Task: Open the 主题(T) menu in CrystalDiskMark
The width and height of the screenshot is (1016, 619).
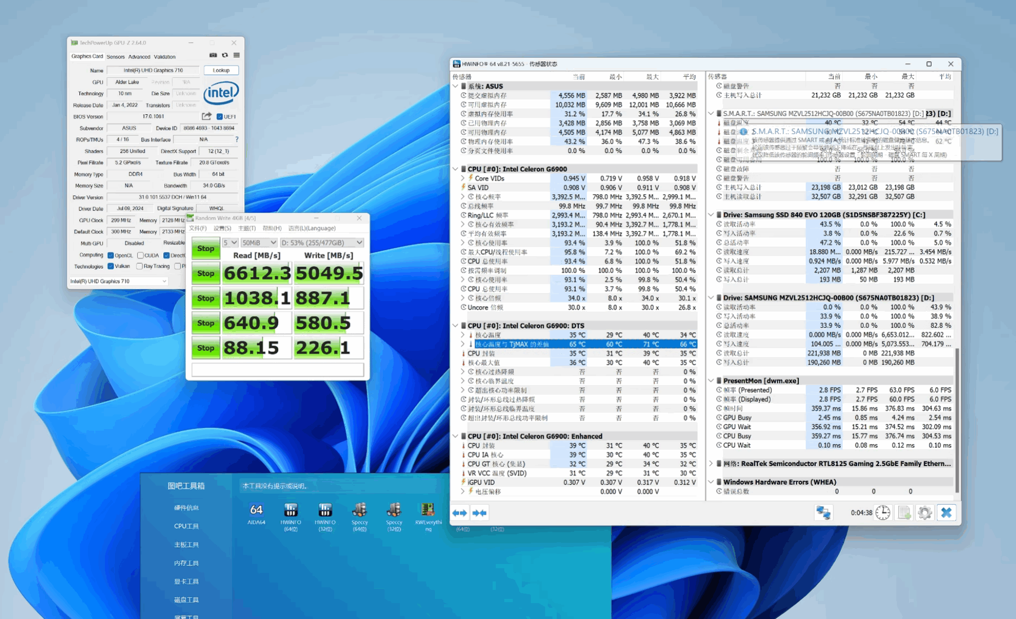Action: pyautogui.click(x=247, y=228)
